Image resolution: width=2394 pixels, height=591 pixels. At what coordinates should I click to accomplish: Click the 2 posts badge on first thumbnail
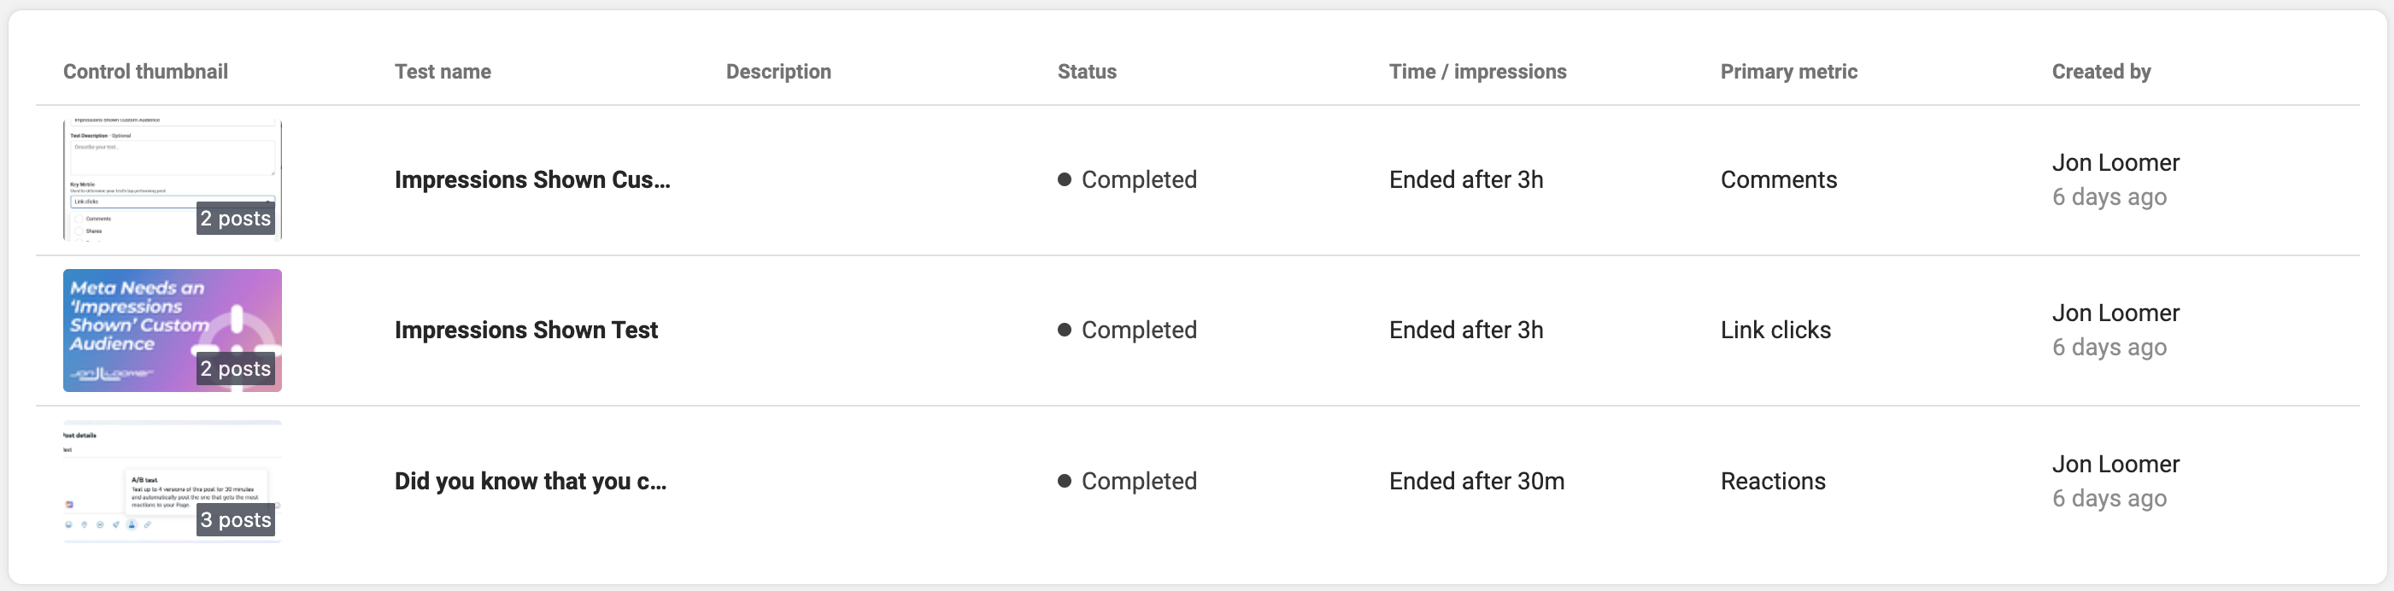(235, 219)
